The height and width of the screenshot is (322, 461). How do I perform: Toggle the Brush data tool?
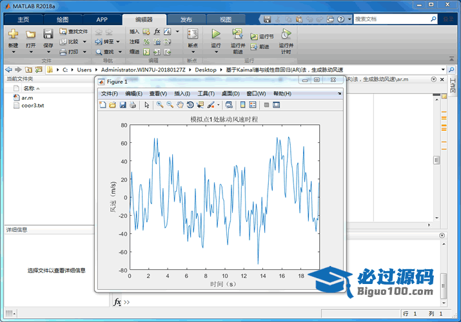[x=211, y=105]
